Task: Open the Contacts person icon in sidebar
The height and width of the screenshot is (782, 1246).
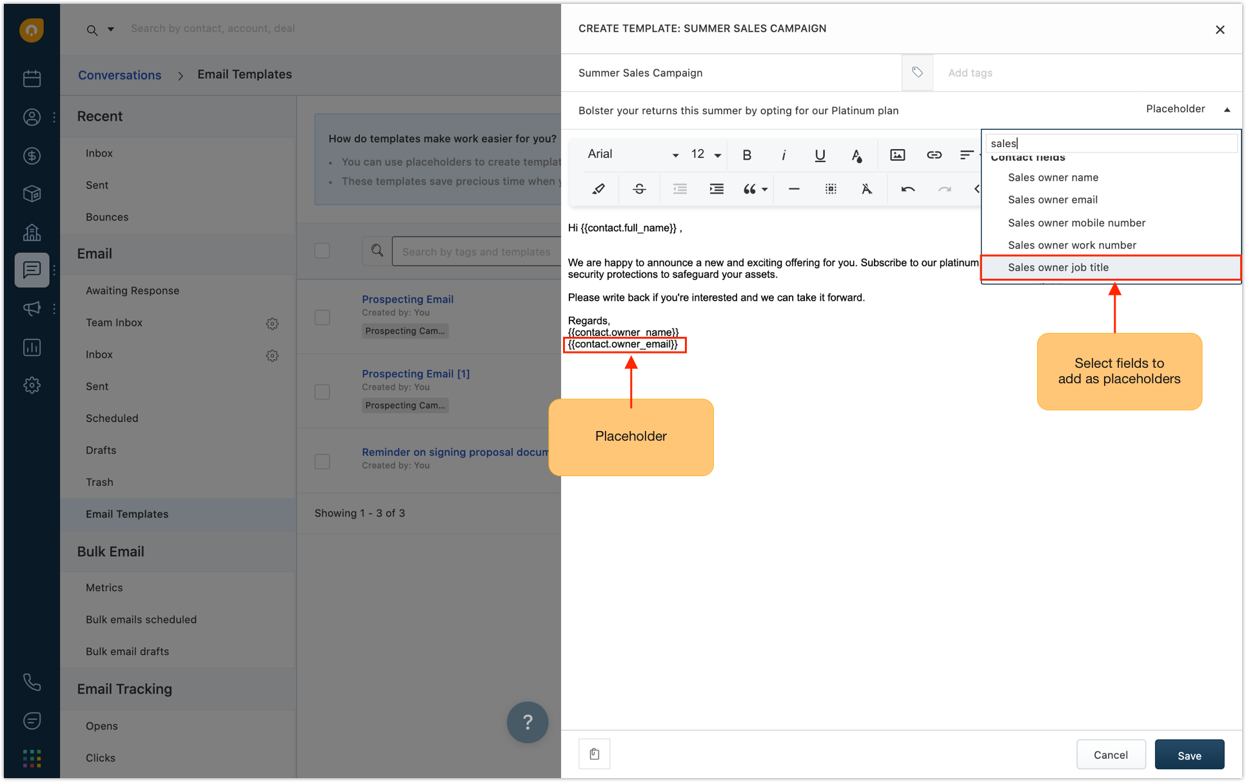Action: [x=31, y=117]
